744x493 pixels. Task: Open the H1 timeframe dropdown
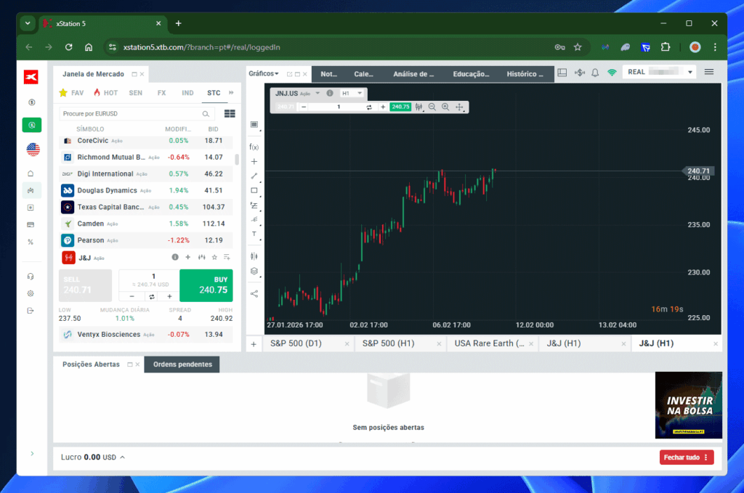click(352, 94)
